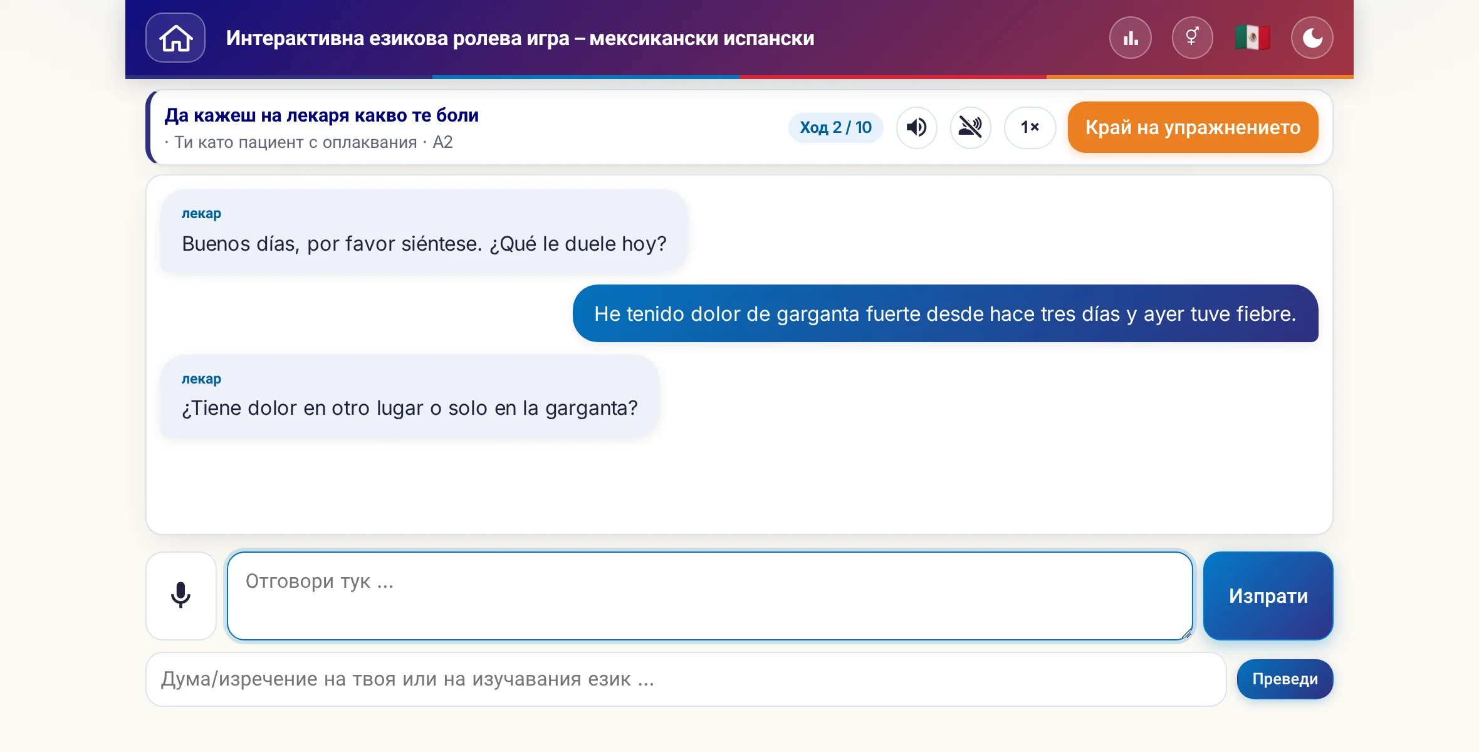This screenshot has width=1479, height=752.
Task: Click the title Да кажеш на лекаря какво те боли
Action: (x=321, y=115)
